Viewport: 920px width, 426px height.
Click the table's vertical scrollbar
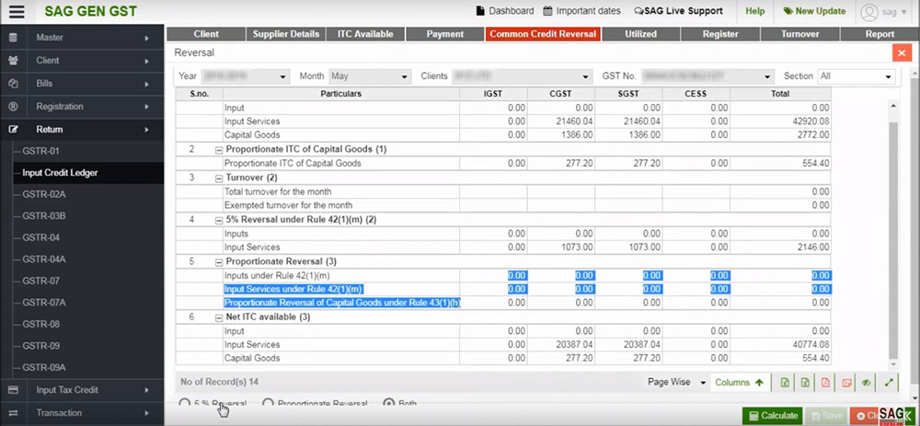click(892, 230)
